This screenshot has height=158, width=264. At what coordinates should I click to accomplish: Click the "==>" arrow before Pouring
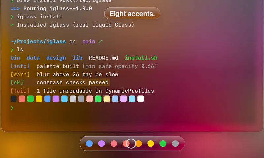(15, 9)
